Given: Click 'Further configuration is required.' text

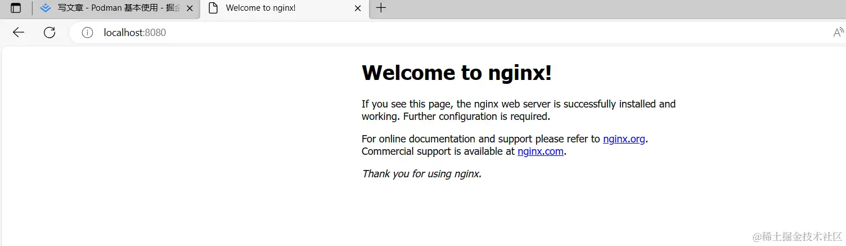Looking at the screenshot, I should [476, 117].
